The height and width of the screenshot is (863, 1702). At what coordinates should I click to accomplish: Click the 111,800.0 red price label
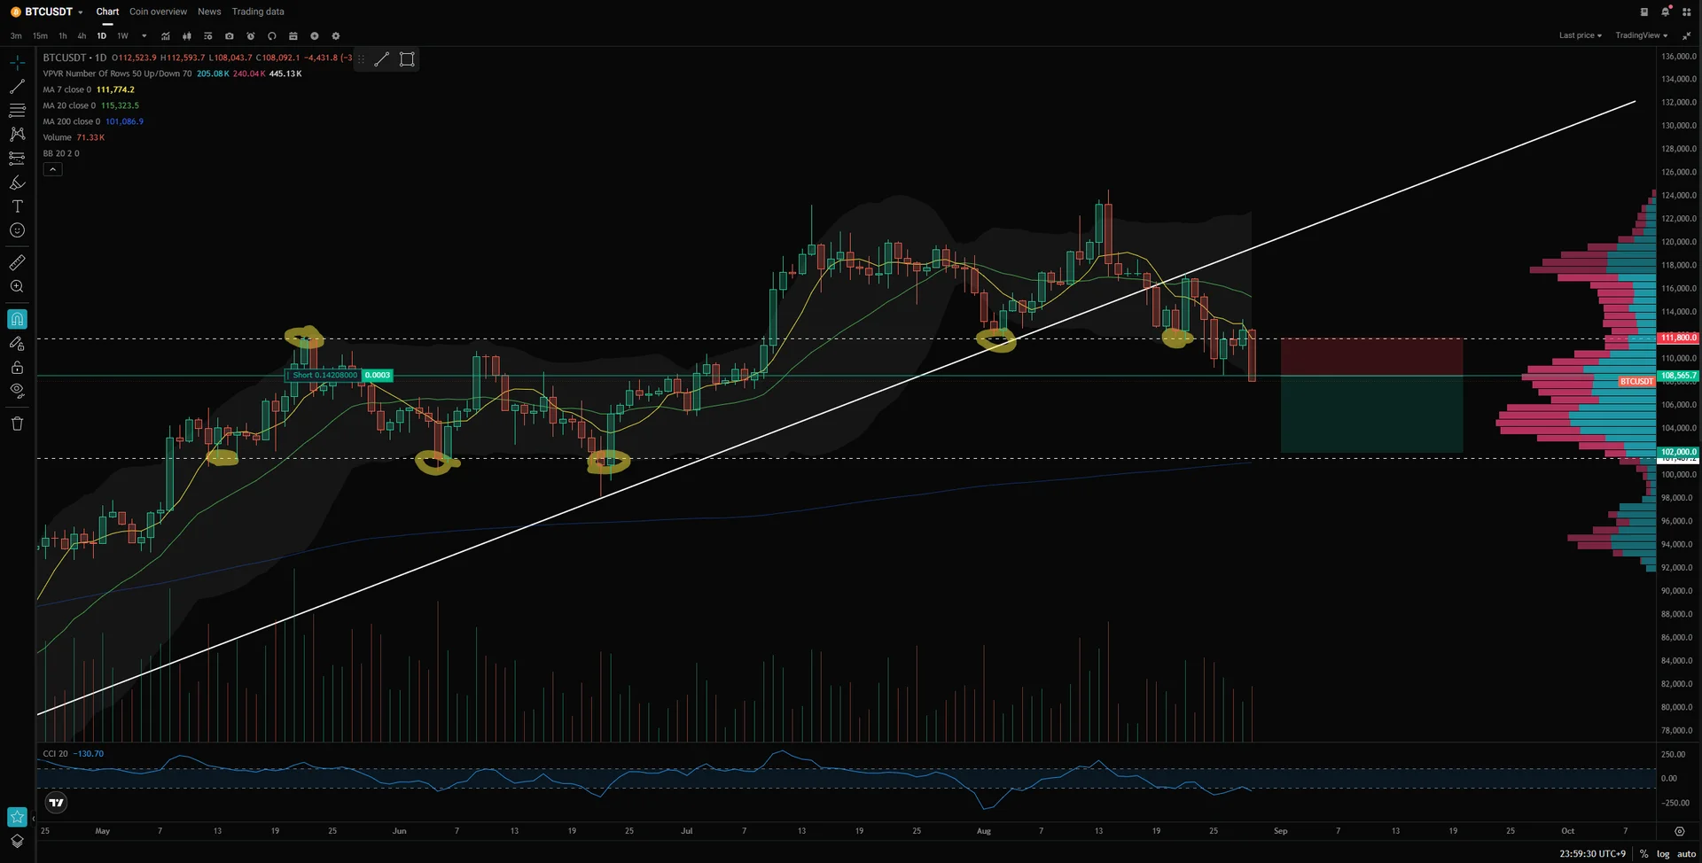(x=1678, y=338)
